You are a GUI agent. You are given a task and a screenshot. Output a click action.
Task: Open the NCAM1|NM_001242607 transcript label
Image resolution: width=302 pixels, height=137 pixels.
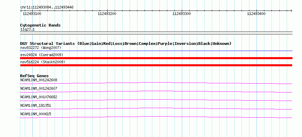[39, 88]
